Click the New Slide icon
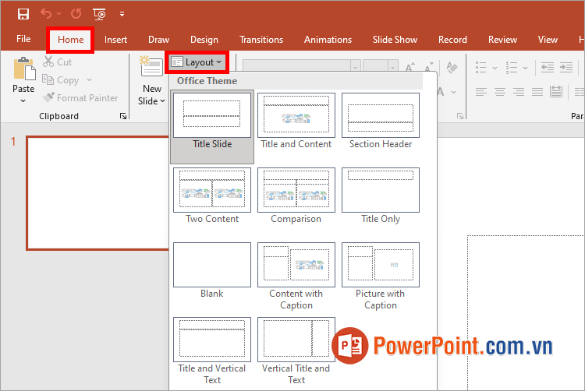This screenshot has width=585, height=391. (151, 67)
